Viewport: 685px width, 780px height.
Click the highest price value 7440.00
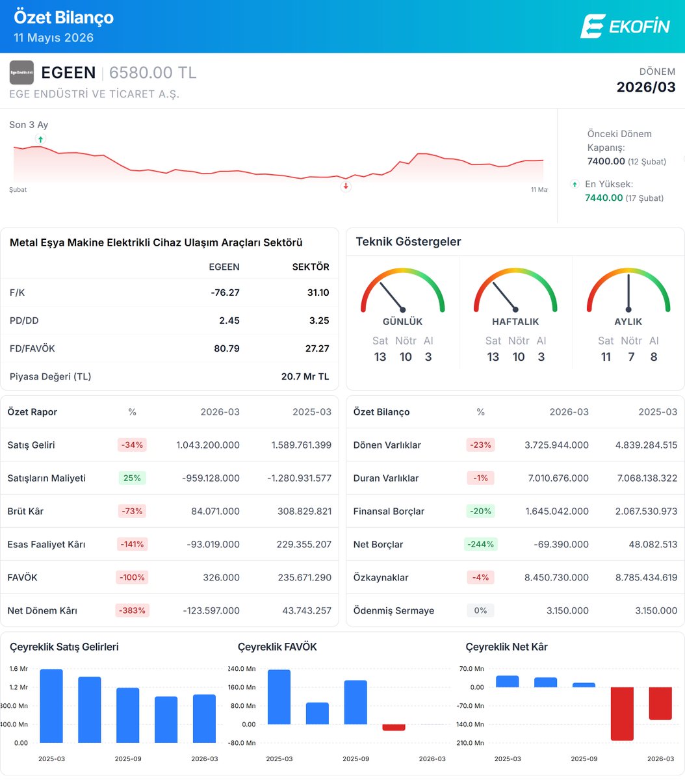point(604,198)
